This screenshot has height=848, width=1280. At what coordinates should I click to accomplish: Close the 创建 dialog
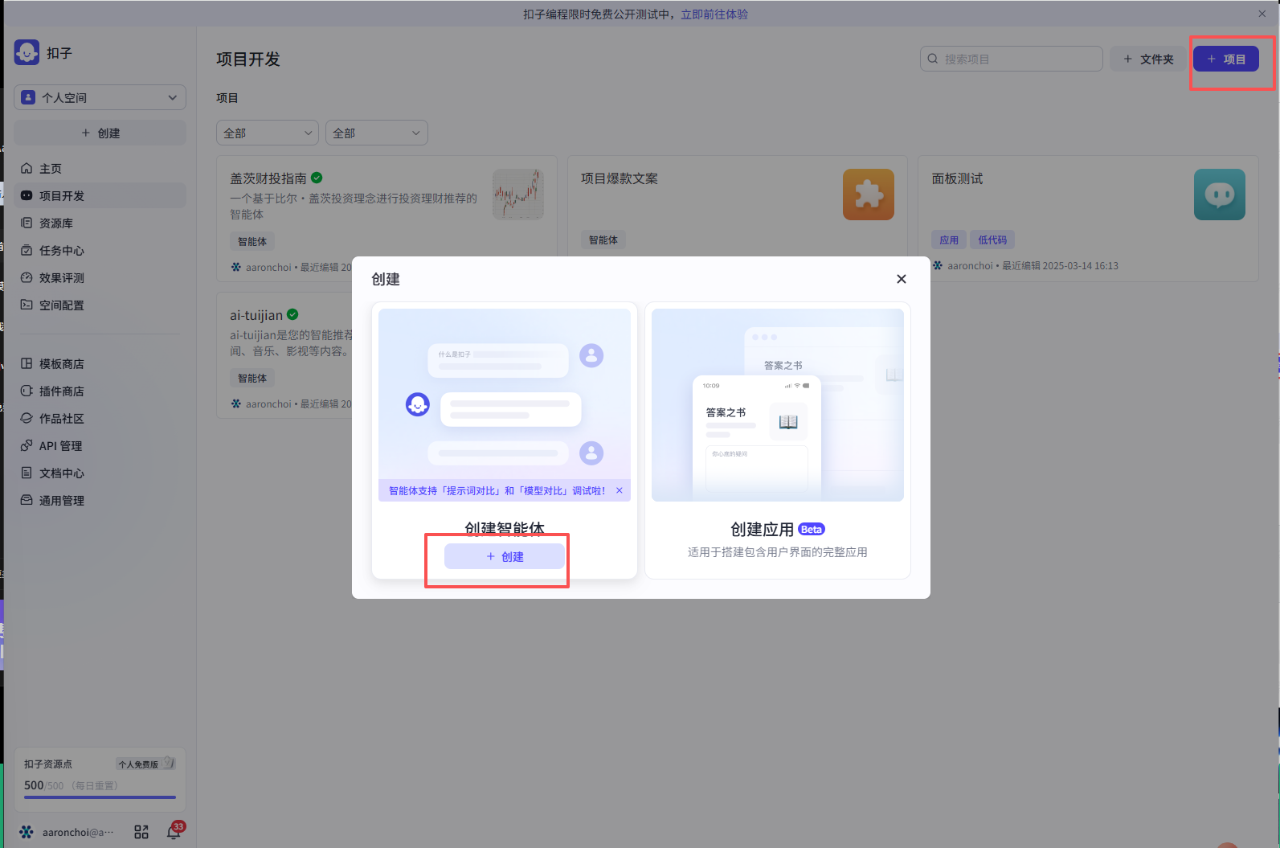(902, 279)
